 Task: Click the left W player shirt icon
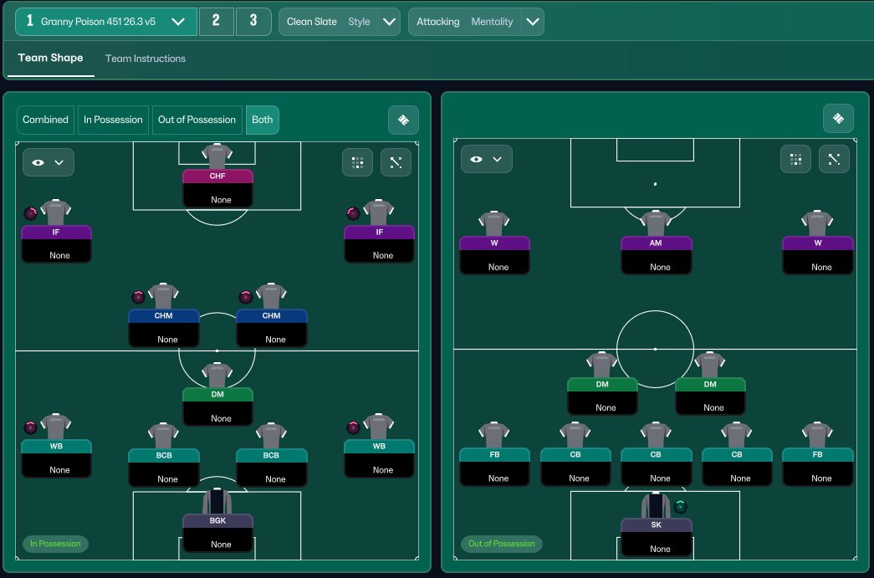coord(494,223)
